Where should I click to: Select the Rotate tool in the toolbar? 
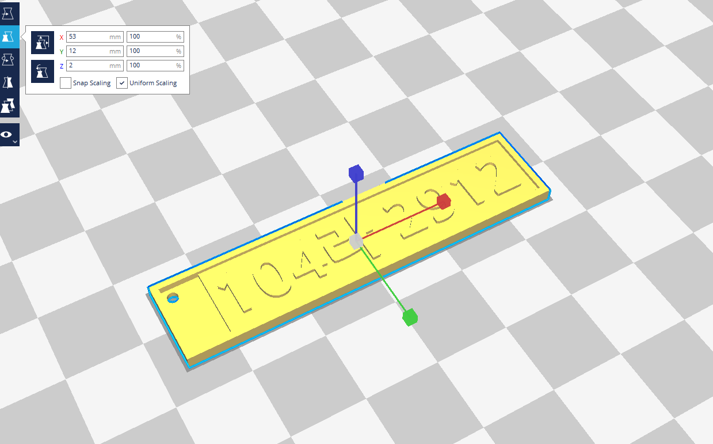[x=8, y=59]
